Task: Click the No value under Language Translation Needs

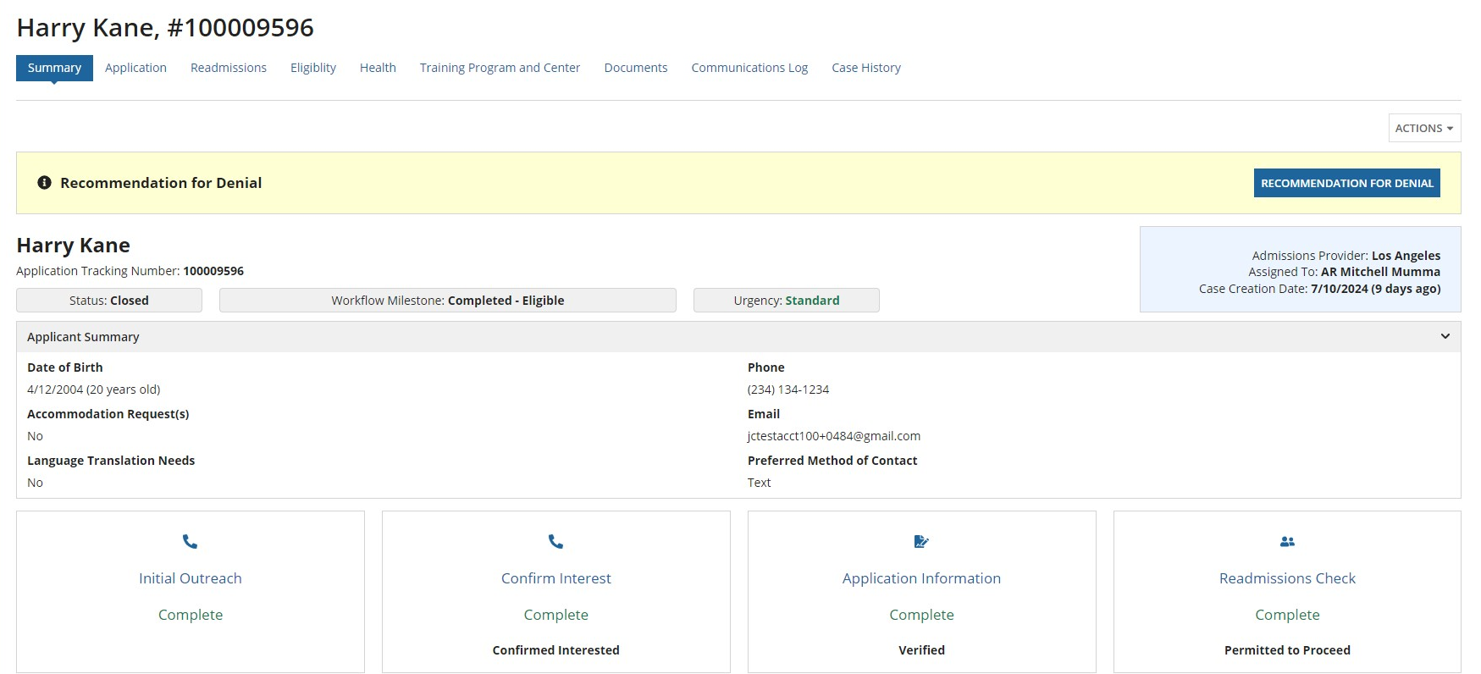Action: [x=35, y=483]
